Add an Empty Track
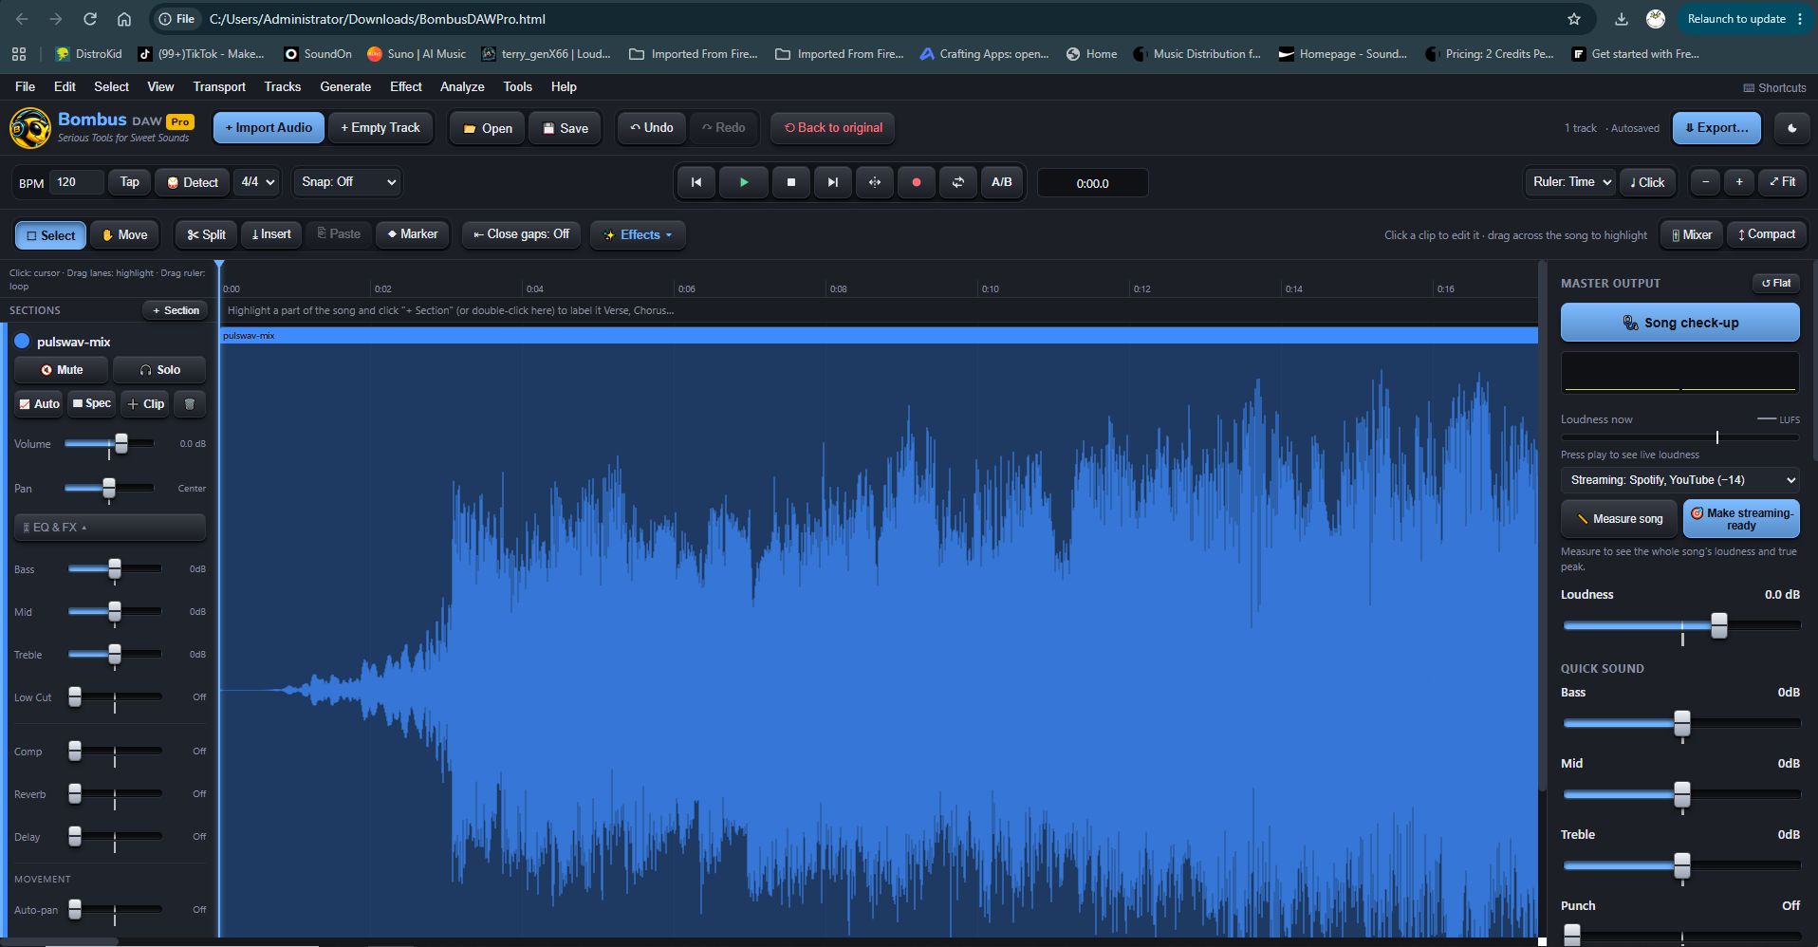 pos(380,128)
